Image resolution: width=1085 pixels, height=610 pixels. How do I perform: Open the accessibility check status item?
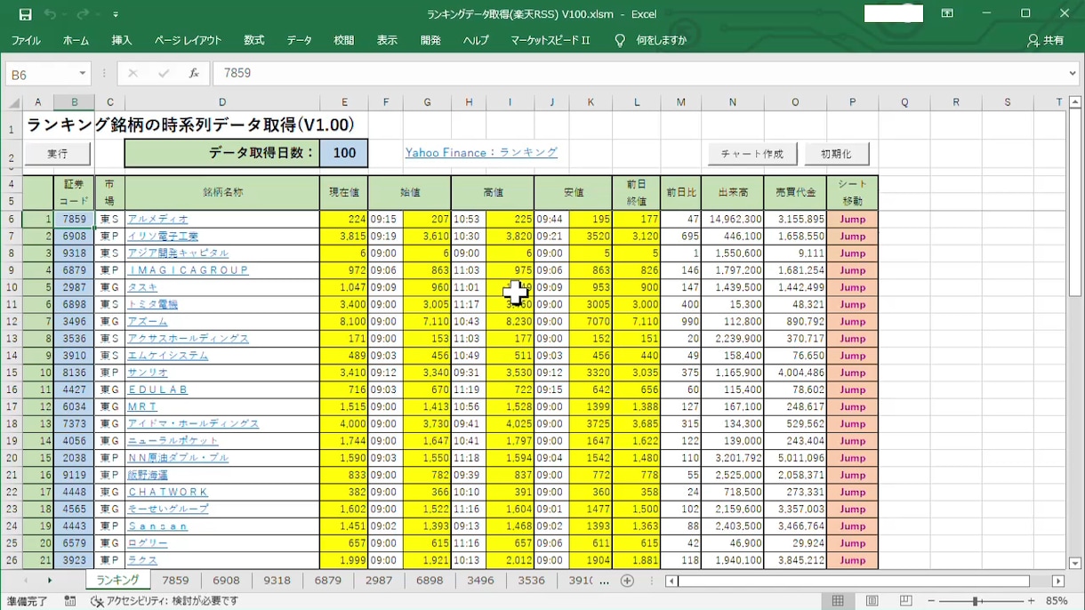[x=165, y=601]
